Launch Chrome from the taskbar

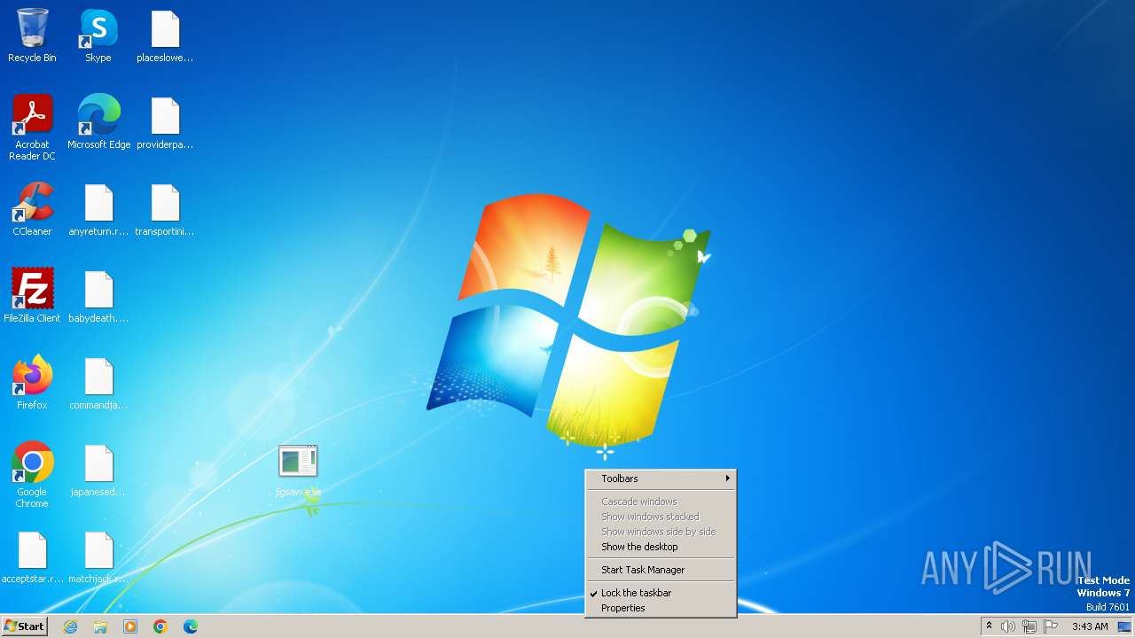pyautogui.click(x=160, y=626)
